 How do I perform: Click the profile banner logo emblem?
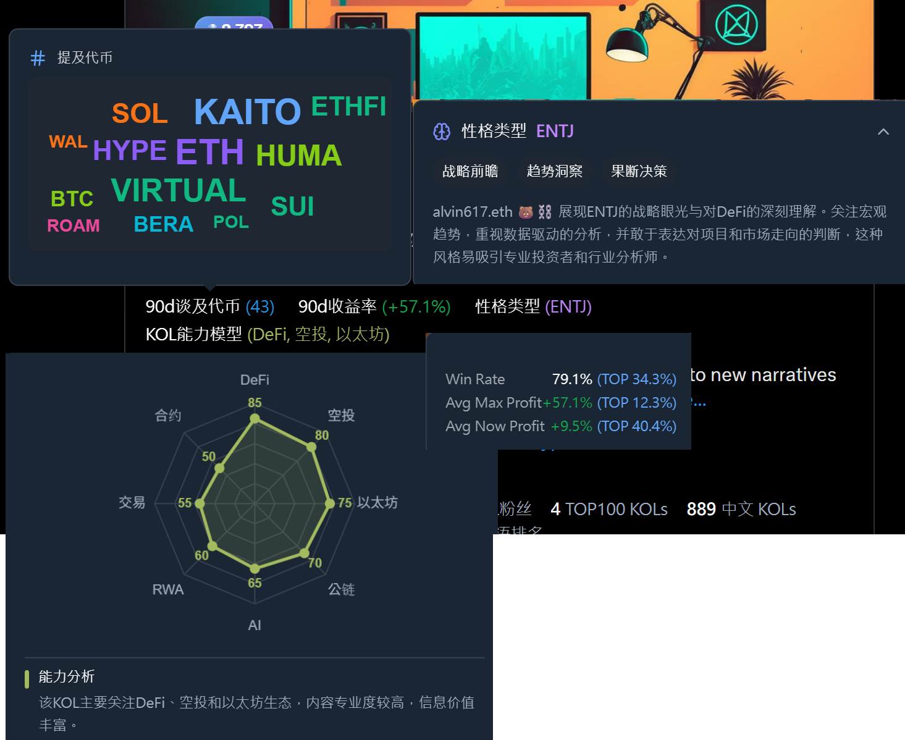coord(737,24)
